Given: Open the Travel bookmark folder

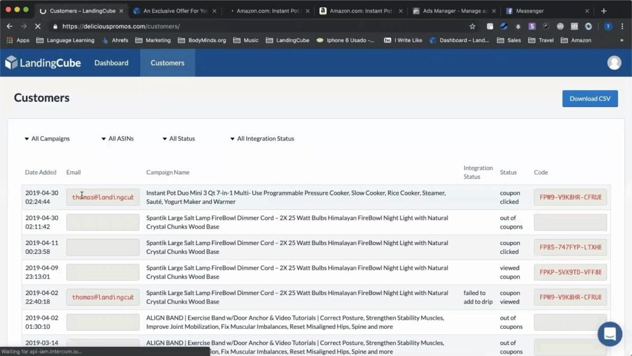Looking at the screenshot, I should tap(541, 40).
